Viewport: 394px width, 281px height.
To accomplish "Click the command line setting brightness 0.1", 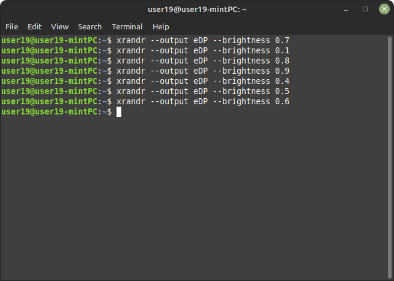I will [x=203, y=50].
